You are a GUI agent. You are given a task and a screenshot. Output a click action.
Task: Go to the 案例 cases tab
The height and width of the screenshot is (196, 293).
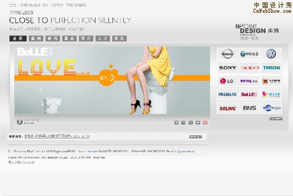[x=36, y=39]
